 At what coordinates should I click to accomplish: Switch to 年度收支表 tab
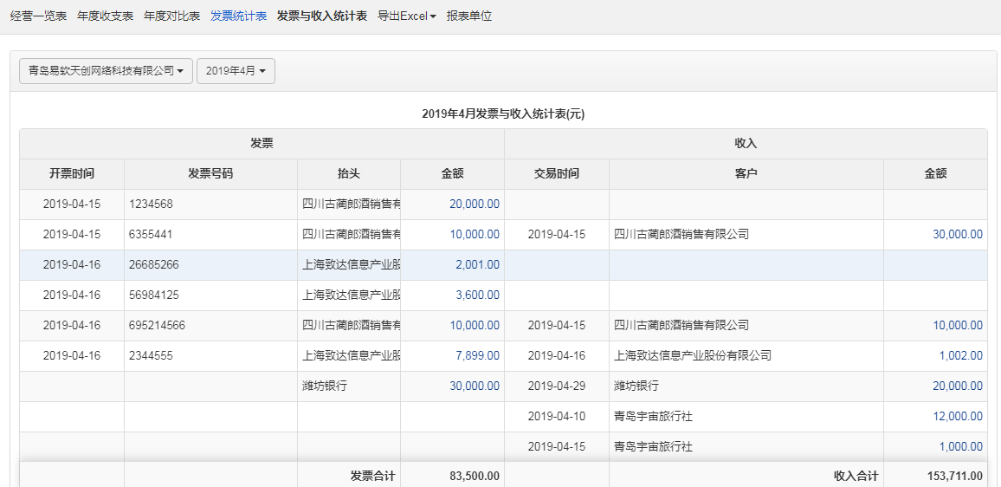coord(106,16)
